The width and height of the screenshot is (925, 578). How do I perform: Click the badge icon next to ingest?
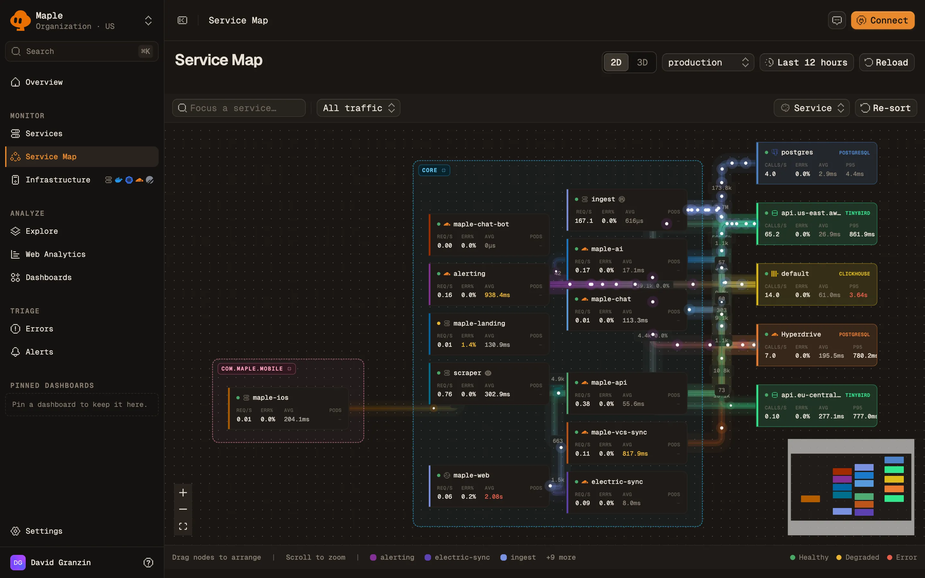(622, 199)
